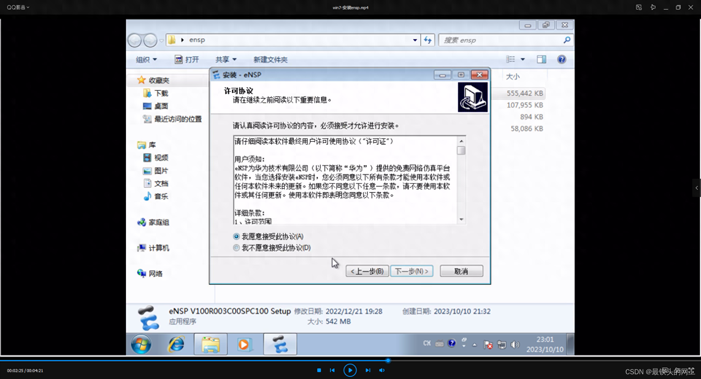Click eNSP setup taskbar icon

280,344
